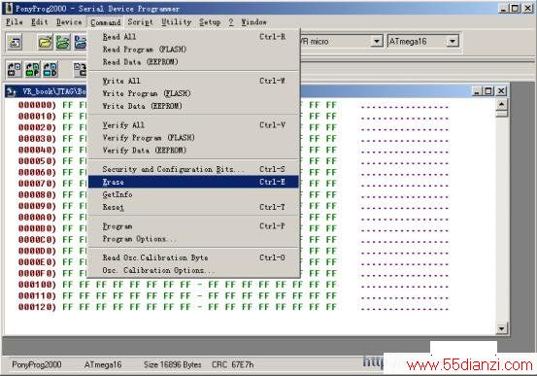The height and width of the screenshot is (376, 537).
Task: Click the hex view scroll-down arrow
Action: coord(501,328)
